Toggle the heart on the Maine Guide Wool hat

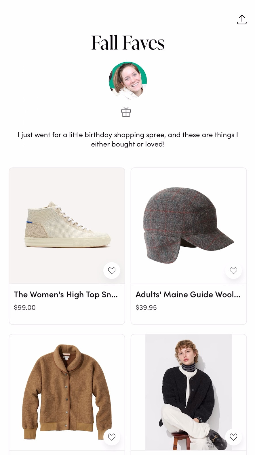pyautogui.click(x=233, y=270)
